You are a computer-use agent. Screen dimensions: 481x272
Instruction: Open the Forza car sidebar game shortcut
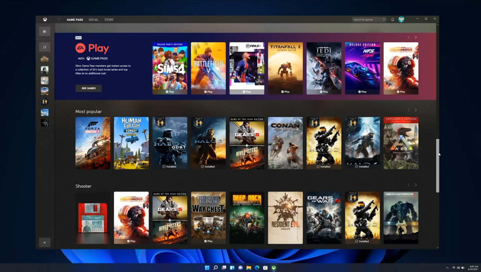pyautogui.click(x=44, y=91)
